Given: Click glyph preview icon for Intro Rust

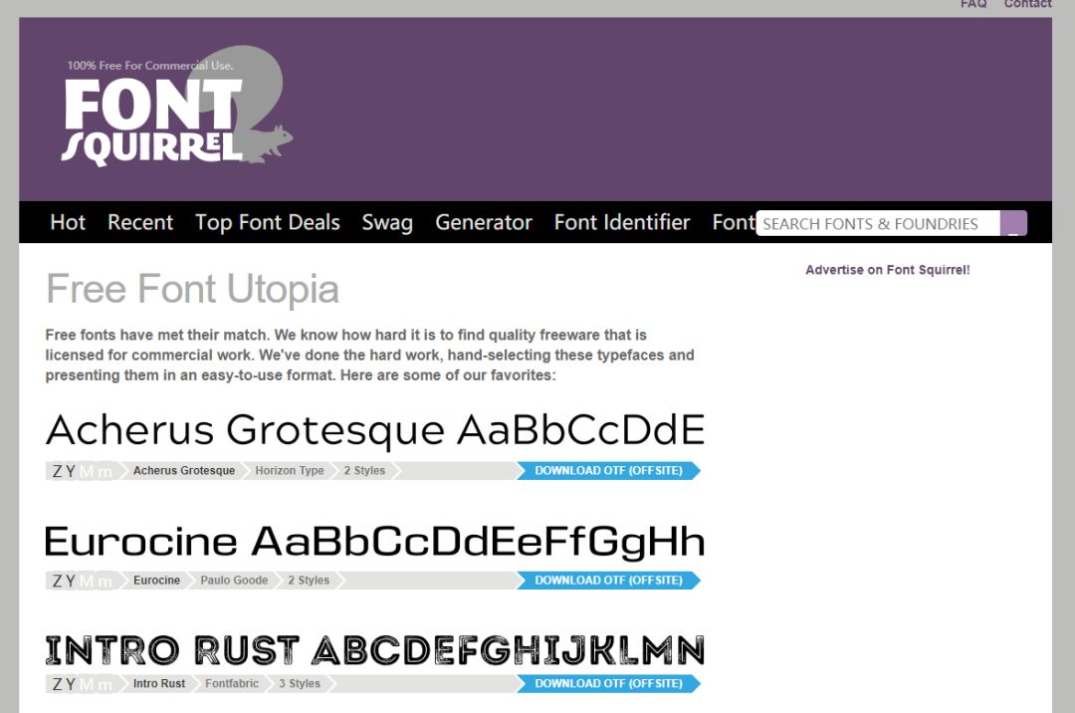Looking at the screenshot, I should point(83,683).
